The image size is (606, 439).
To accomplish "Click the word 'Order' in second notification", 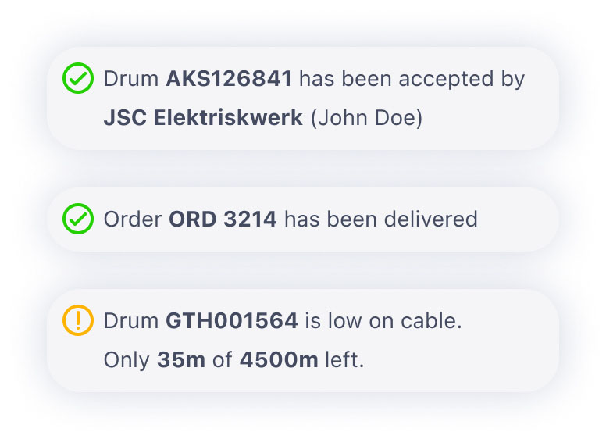I will pos(133,219).
